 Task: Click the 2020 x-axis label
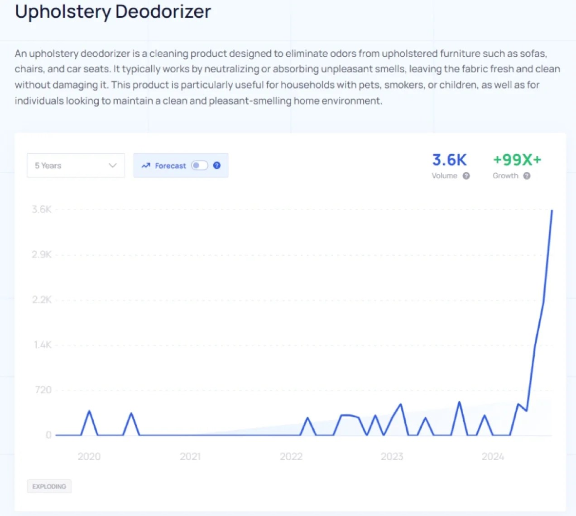click(89, 456)
